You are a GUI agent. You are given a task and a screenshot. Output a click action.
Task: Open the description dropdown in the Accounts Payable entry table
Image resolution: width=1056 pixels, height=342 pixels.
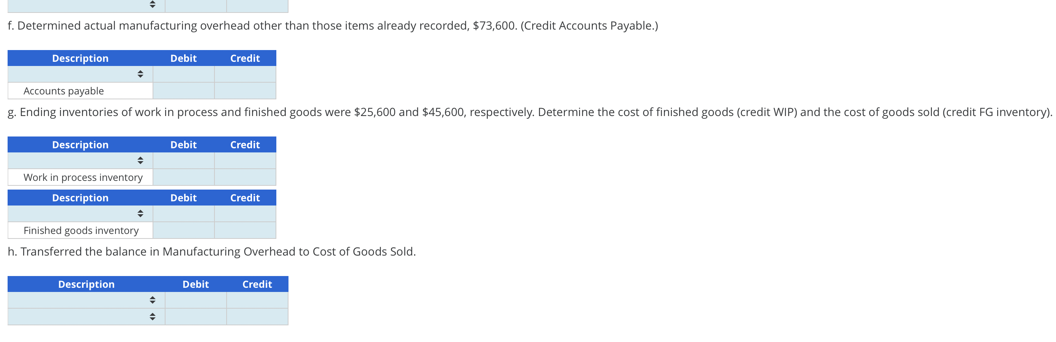pyautogui.click(x=140, y=74)
